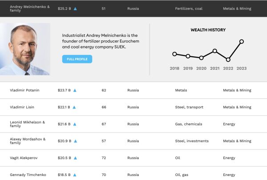Click the 2023 data point on wealth chart

point(242,42)
